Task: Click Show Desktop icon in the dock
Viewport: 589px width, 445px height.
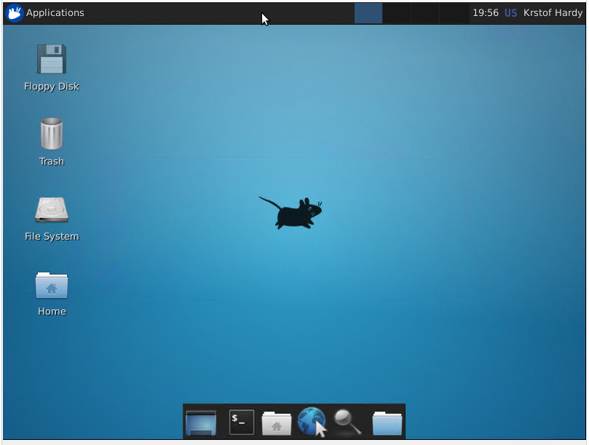Action: [201, 423]
